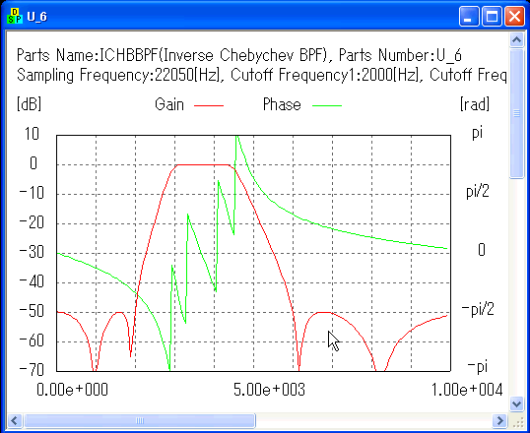Screen dimensions: 530x433
Task: Click the horizontal scrollbar right arrow
Action: [499, 420]
